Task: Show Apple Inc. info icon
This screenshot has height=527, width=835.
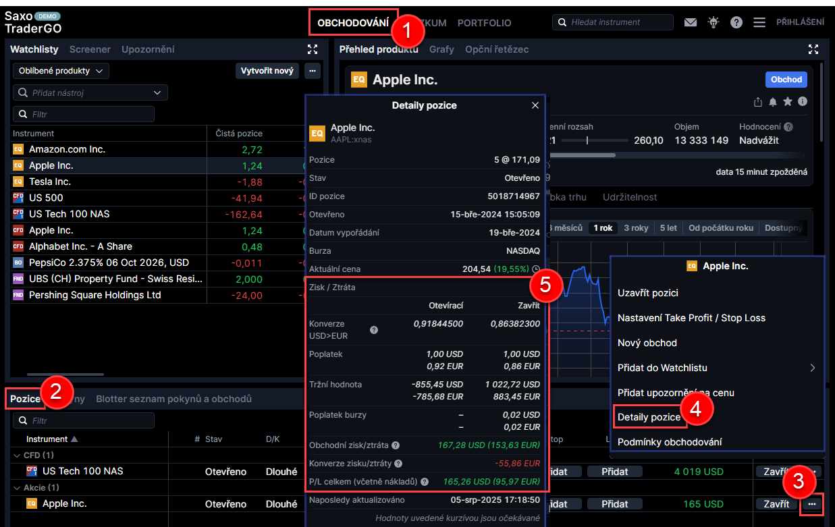Action: coord(803,102)
